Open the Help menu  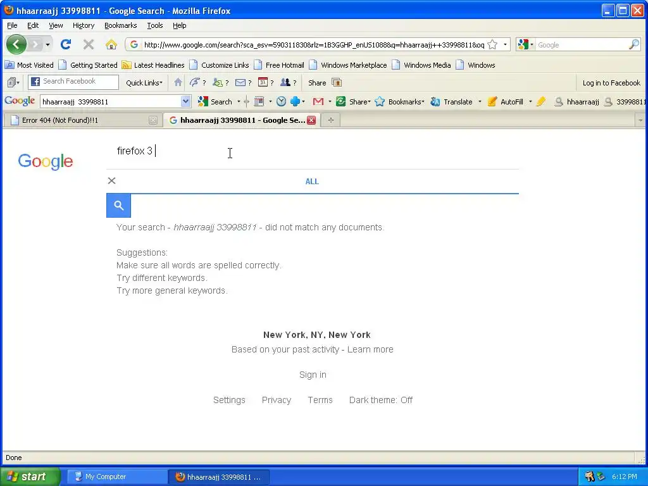(179, 25)
